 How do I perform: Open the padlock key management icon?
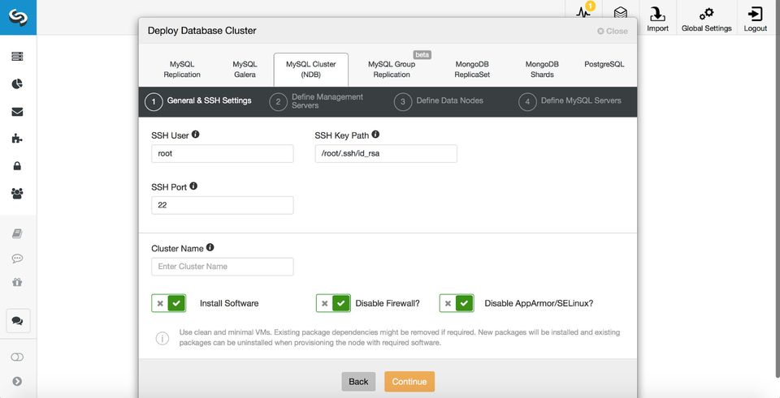click(x=17, y=165)
